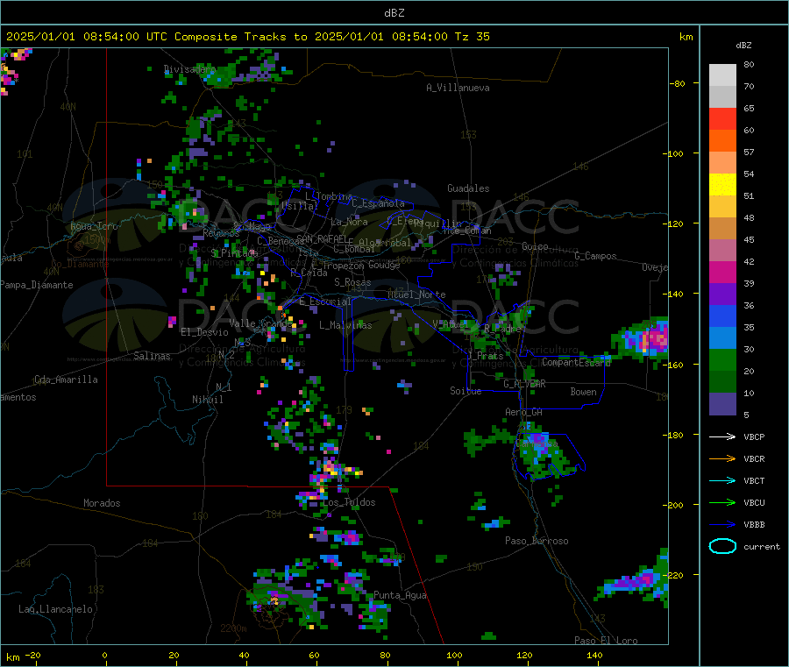This screenshot has height=667, width=789.
Task: Click the 0 km bottom axis tick
Action: pos(104,655)
